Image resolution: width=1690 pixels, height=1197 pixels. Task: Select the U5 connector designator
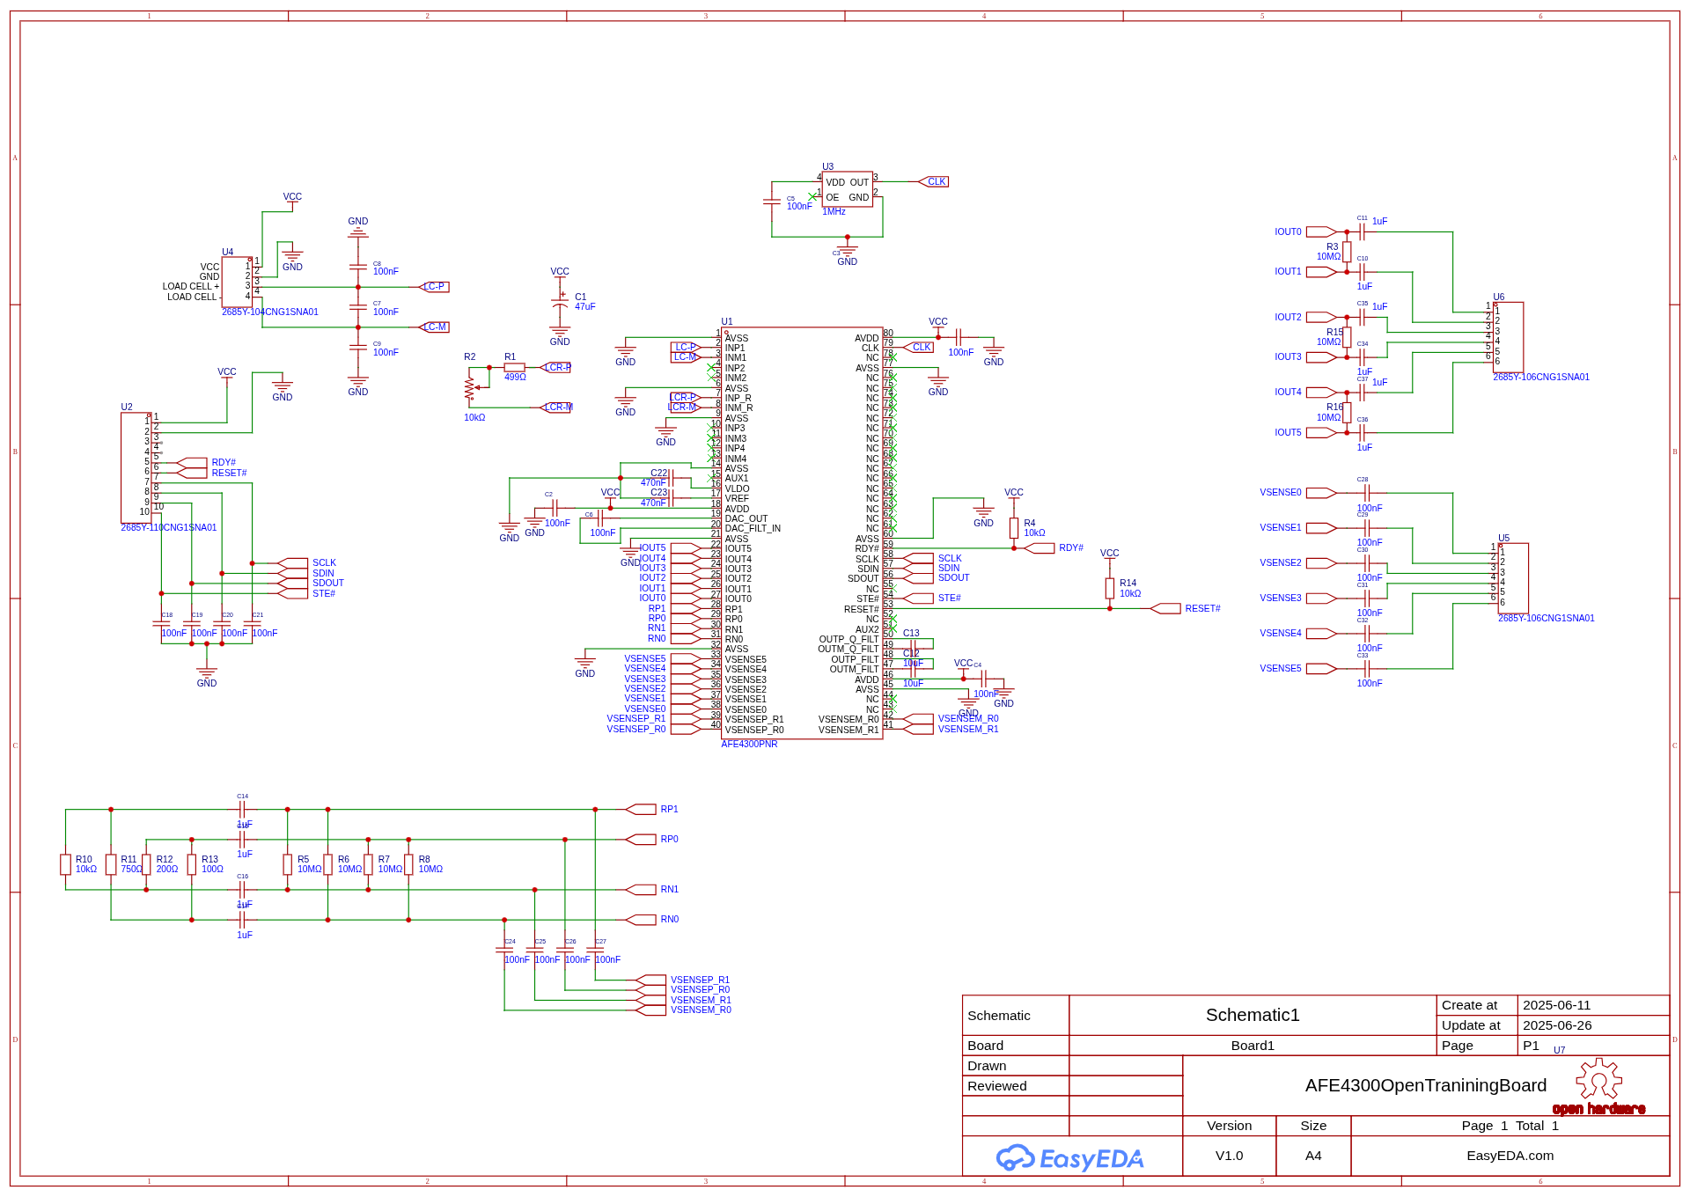(1503, 539)
